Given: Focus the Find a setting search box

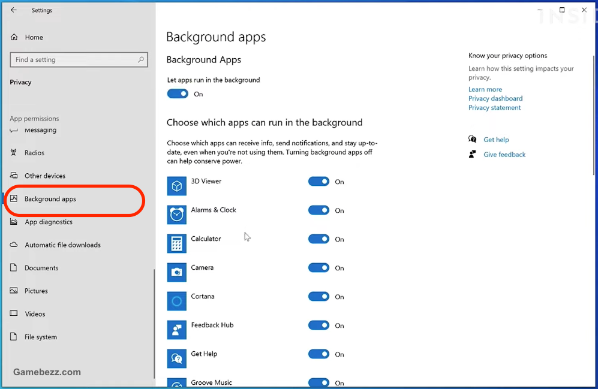Looking at the screenshot, I should tap(79, 59).
